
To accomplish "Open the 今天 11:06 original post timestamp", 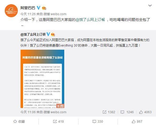I will point(28,112).
